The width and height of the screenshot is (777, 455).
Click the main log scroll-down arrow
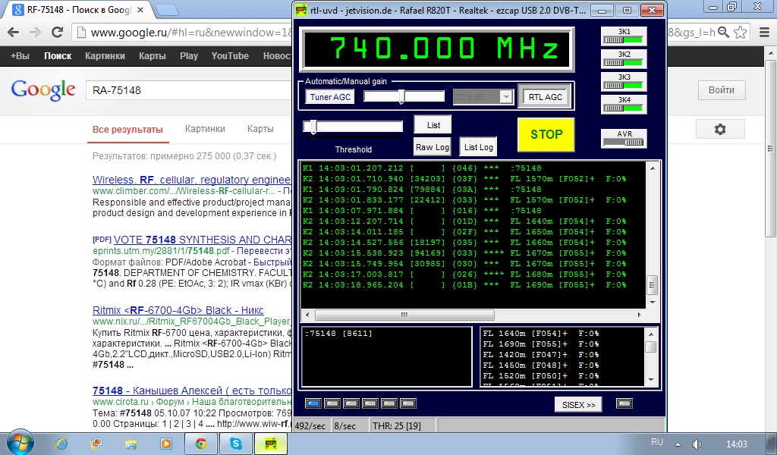tap(653, 303)
